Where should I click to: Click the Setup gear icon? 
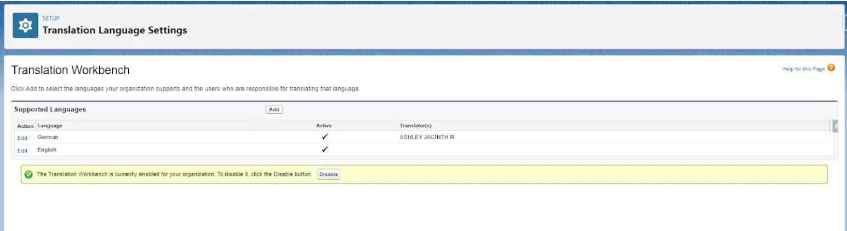[x=25, y=26]
